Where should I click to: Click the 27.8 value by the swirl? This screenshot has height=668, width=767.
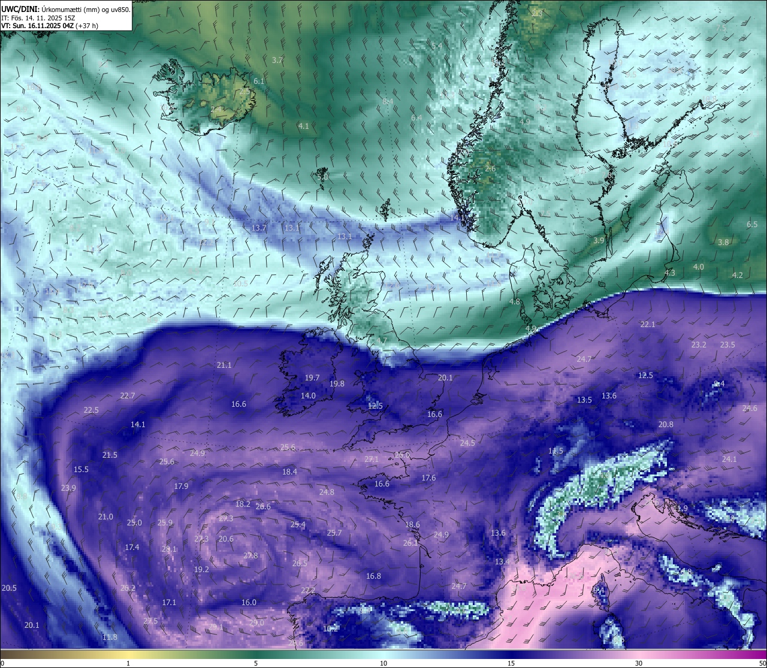pos(250,556)
